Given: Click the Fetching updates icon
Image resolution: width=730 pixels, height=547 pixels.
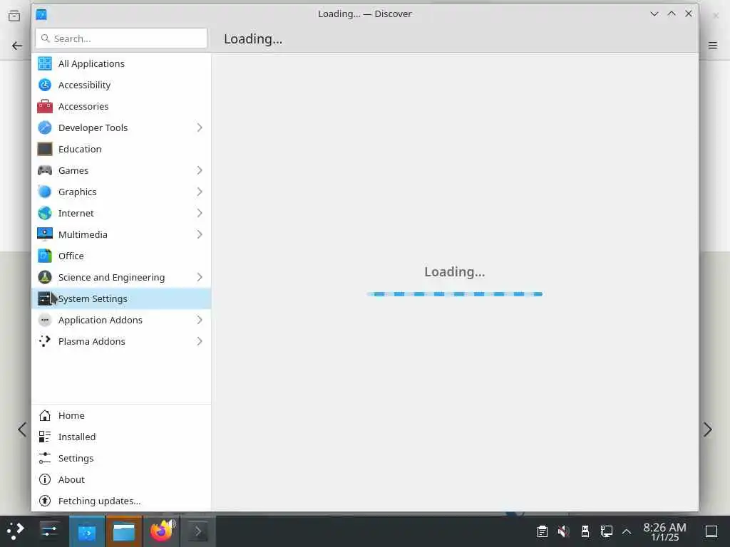Looking at the screenshot, I should [45, 501].
